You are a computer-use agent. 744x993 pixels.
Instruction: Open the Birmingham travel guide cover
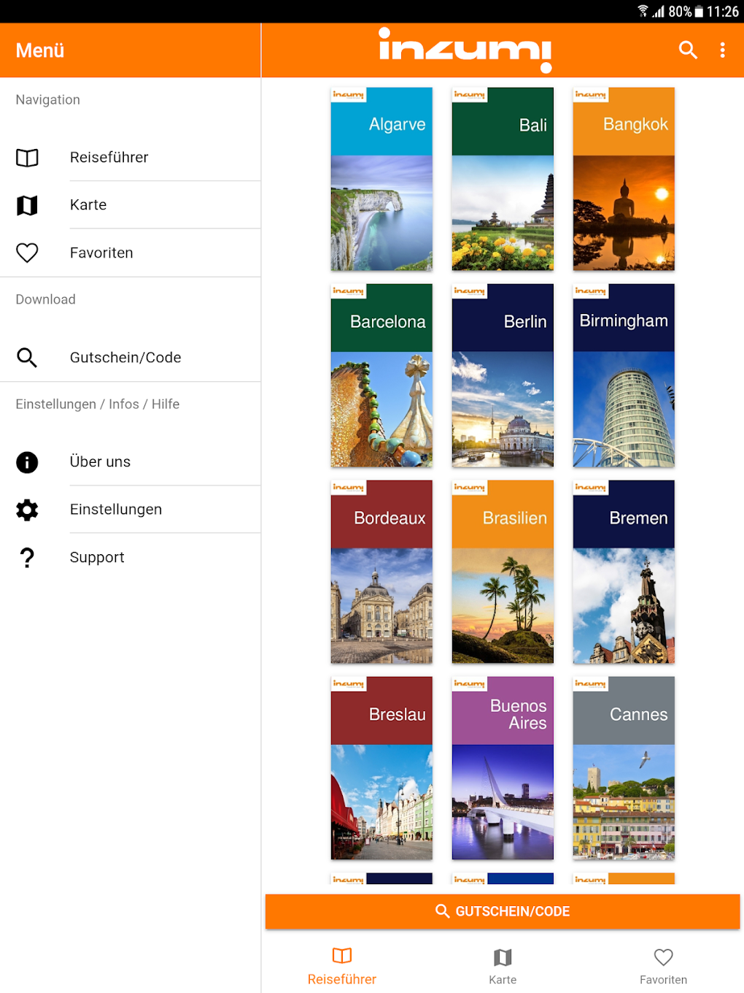[624, 375]
